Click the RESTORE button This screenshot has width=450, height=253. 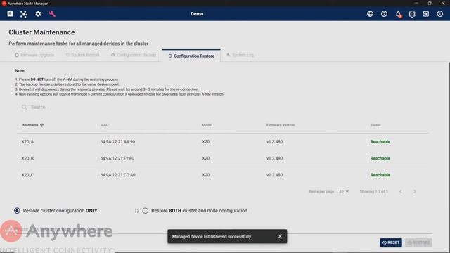coord(419,242)
